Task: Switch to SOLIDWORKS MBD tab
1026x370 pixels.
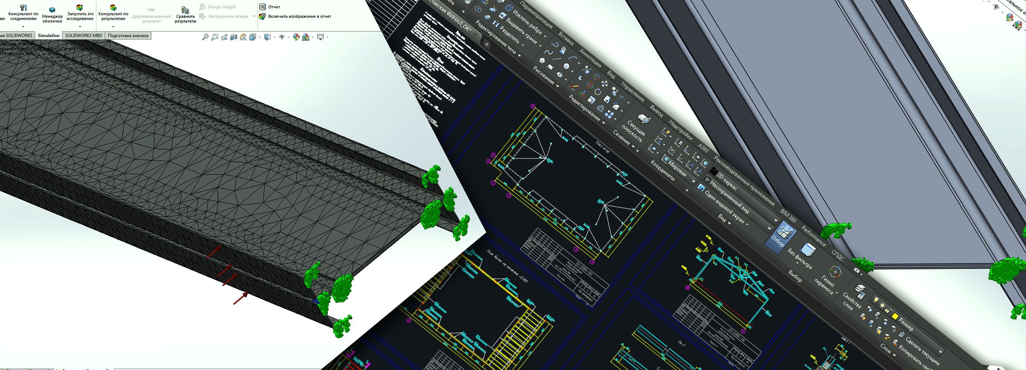Action: coord(83,36)
